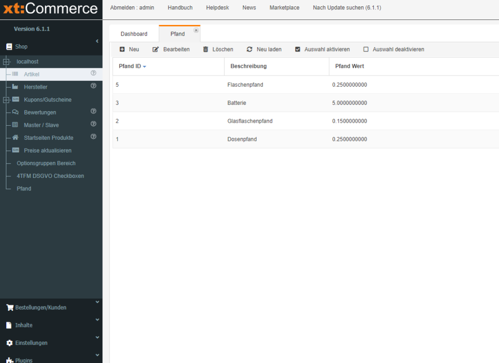Open the Pfand ID sort dropdown arrow

pyautogui.click(x=145, y=67)
